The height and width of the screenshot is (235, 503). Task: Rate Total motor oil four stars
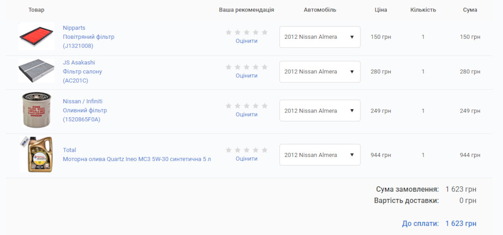pyautogui.click(x=256, y=150)
